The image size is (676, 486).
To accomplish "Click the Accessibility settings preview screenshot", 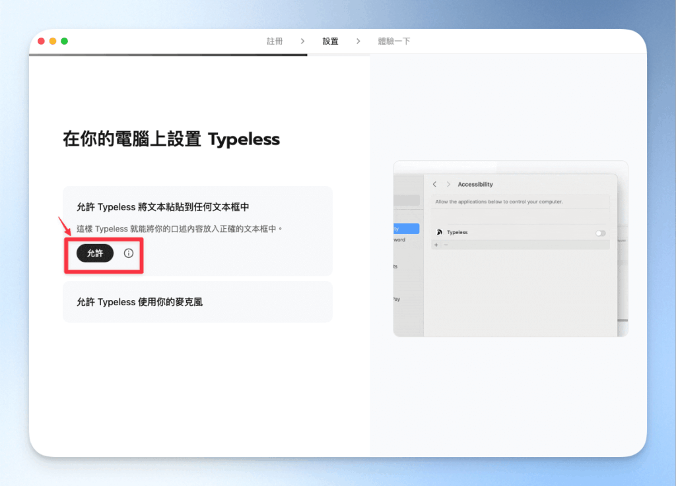I will pyautogui.click(x=510, y=249).
